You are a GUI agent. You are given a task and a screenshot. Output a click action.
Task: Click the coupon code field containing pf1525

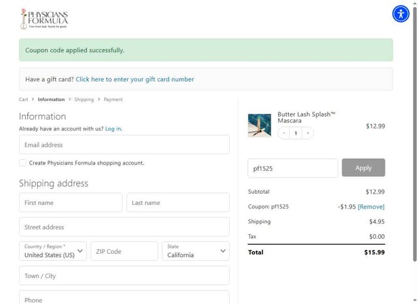293,168
